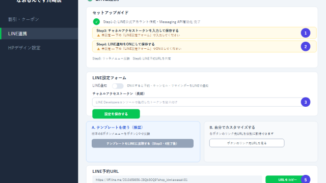This screenshot has width=326, height=183.
Task: Click Step4: LINE通知をONにして保存する
Action: [126, 44]
